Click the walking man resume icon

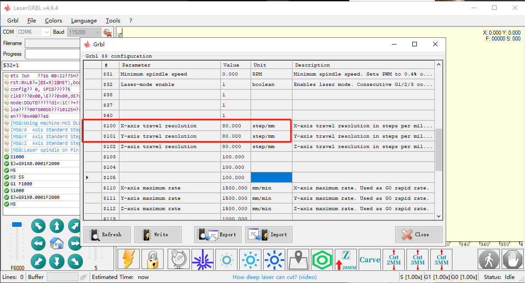(488, 260)
